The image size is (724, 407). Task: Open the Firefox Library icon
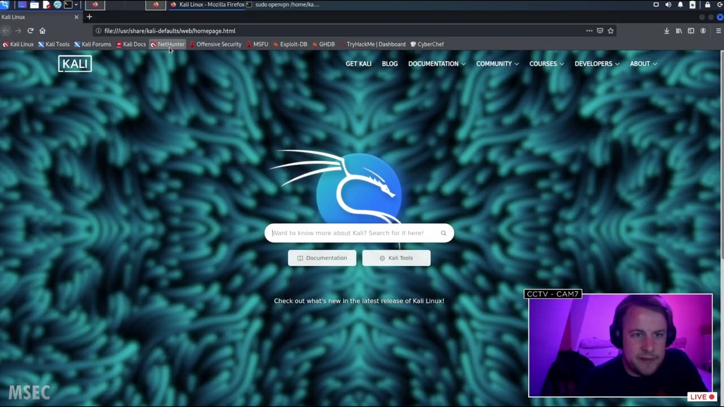click(x=679, y=31)
